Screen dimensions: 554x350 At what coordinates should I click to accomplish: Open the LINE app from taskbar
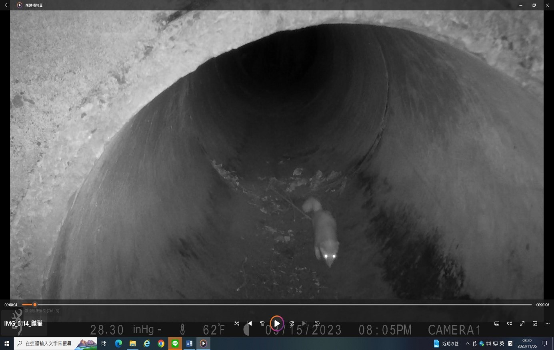click(175, 344)
